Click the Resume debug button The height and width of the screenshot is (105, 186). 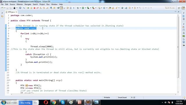click(28, 8)
